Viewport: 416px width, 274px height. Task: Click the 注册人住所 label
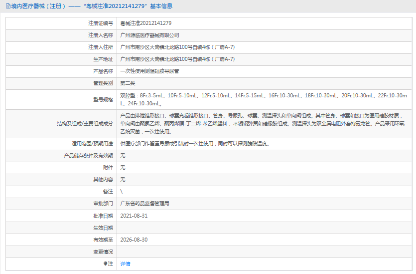(x=101, y=47)
